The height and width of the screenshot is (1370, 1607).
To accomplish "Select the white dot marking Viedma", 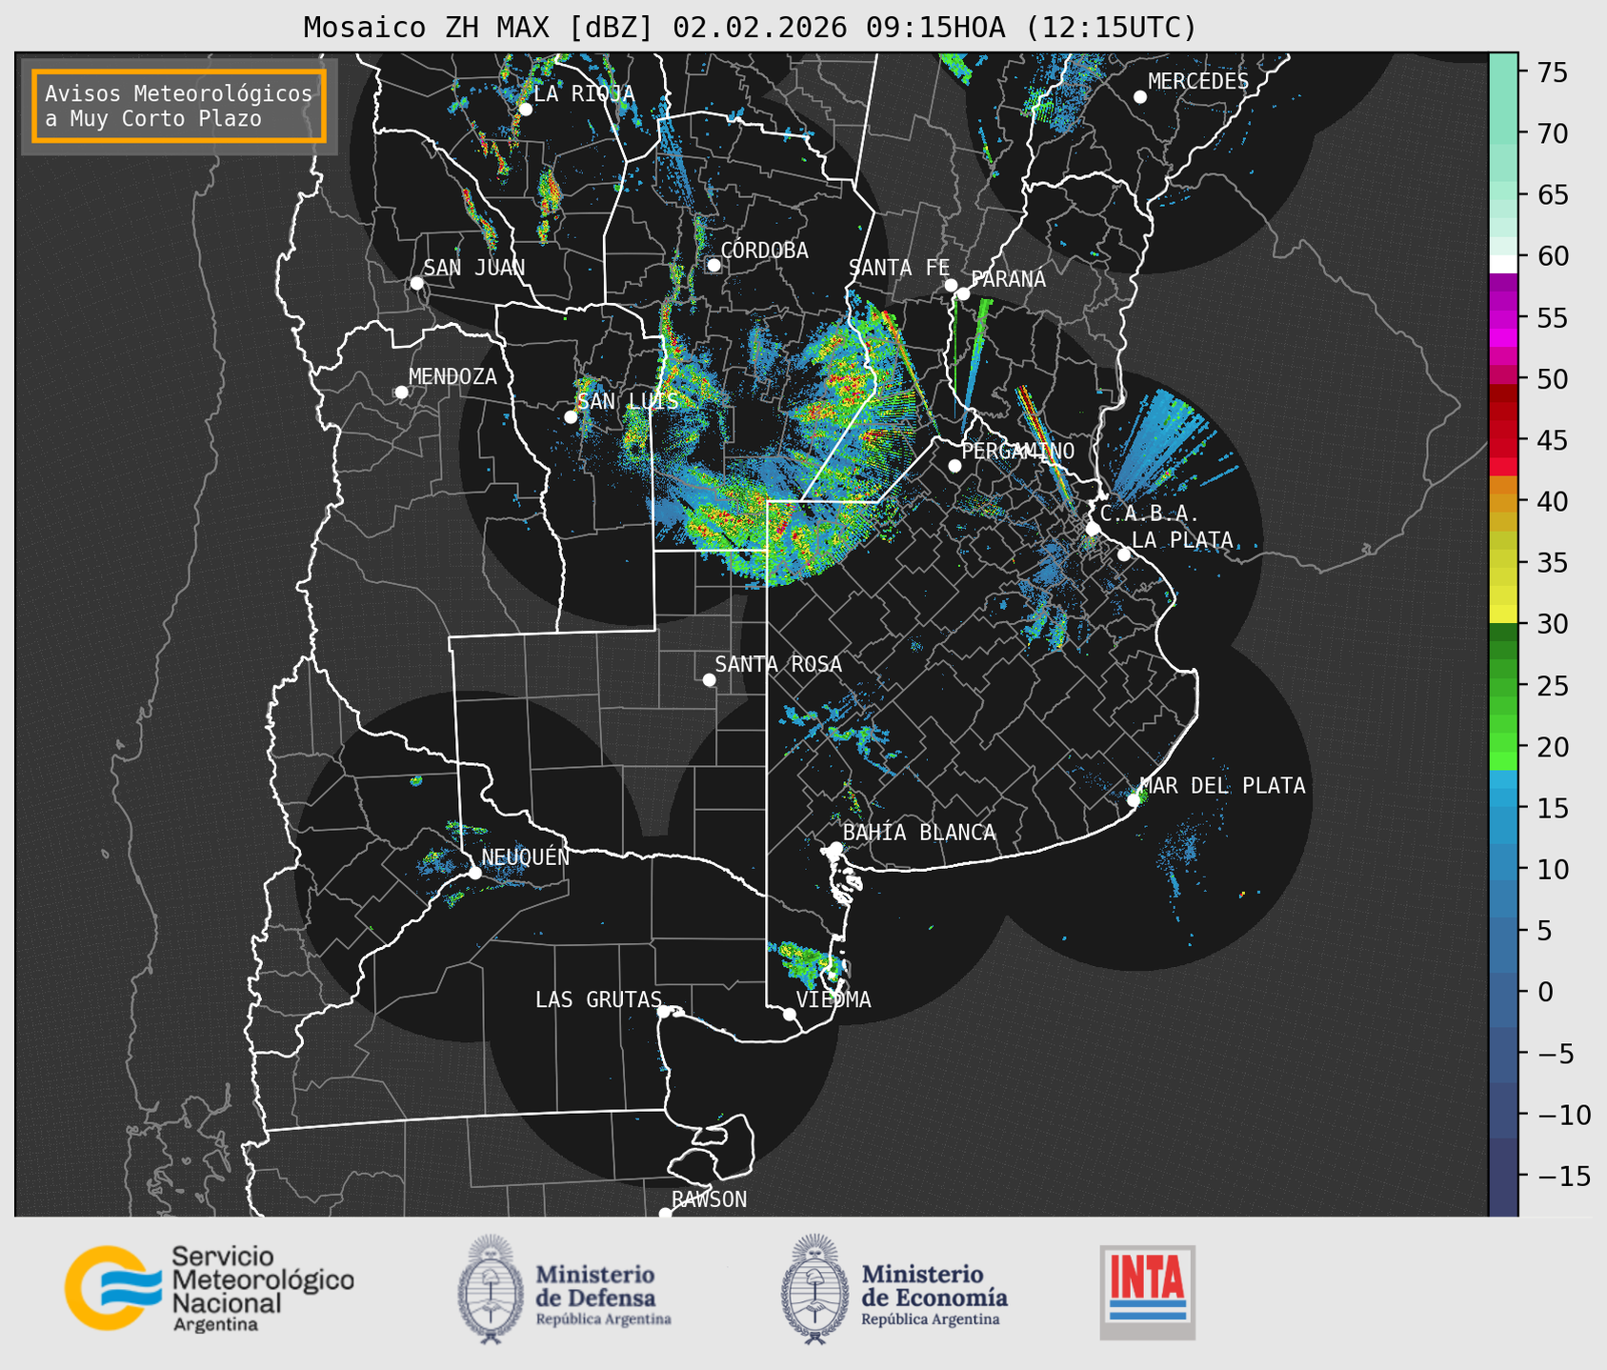I will click(x=789, y=1014).
